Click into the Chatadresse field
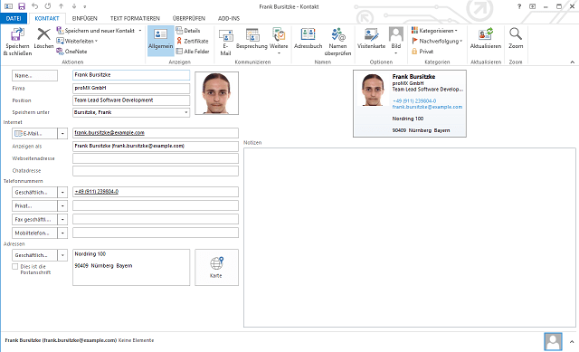Viewport: 579px width, 352px height. click(156, 171)
